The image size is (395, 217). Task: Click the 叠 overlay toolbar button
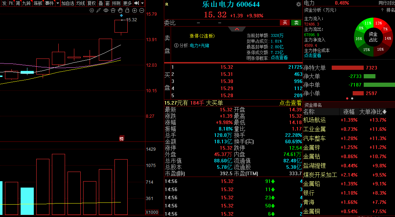coord(101,3)
